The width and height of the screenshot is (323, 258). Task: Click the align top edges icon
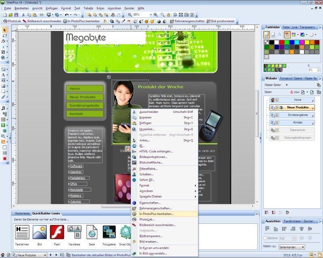pos(267,229)
